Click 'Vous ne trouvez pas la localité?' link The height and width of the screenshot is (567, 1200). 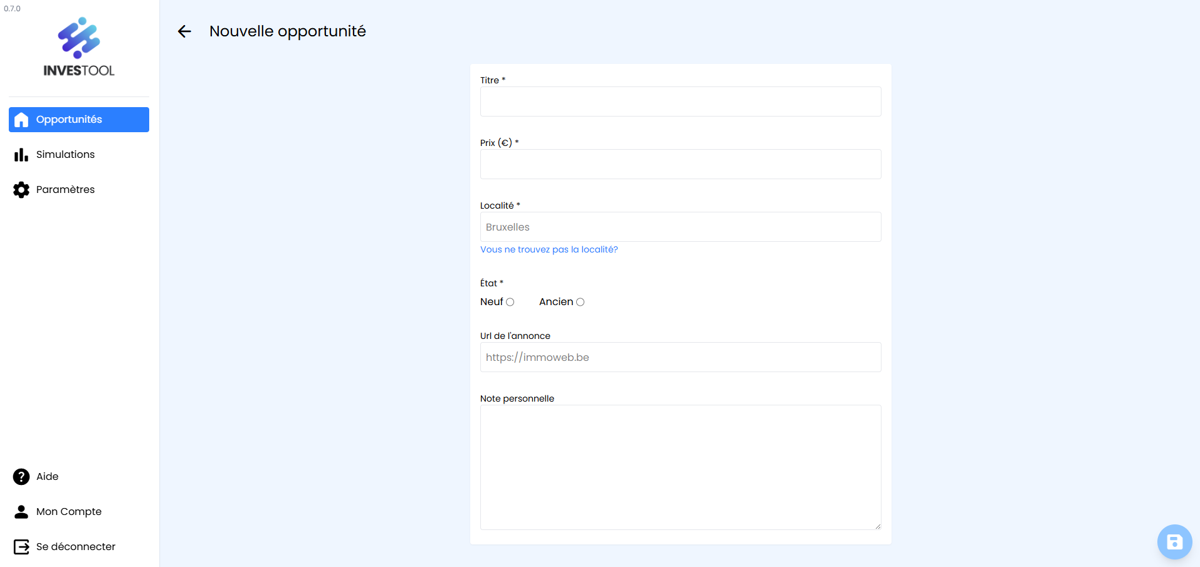[x=549, y=249]
